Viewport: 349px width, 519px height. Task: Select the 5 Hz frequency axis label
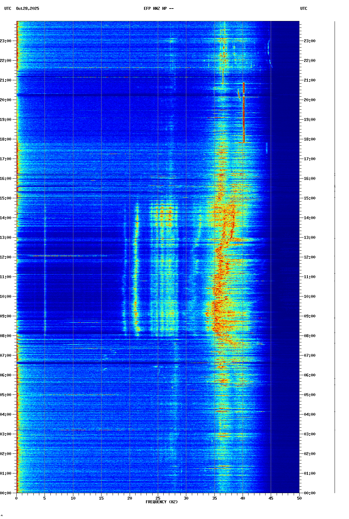pyautogui.click(x=45, y=498)
